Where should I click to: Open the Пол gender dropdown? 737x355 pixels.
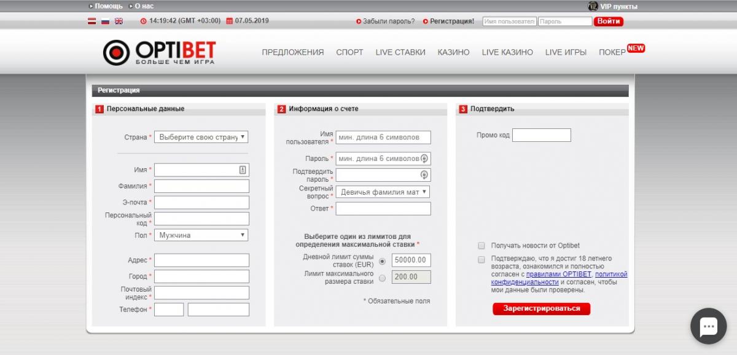tap(201, 235)
